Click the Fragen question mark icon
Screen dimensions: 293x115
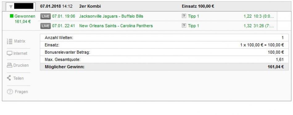coord(10,92)
